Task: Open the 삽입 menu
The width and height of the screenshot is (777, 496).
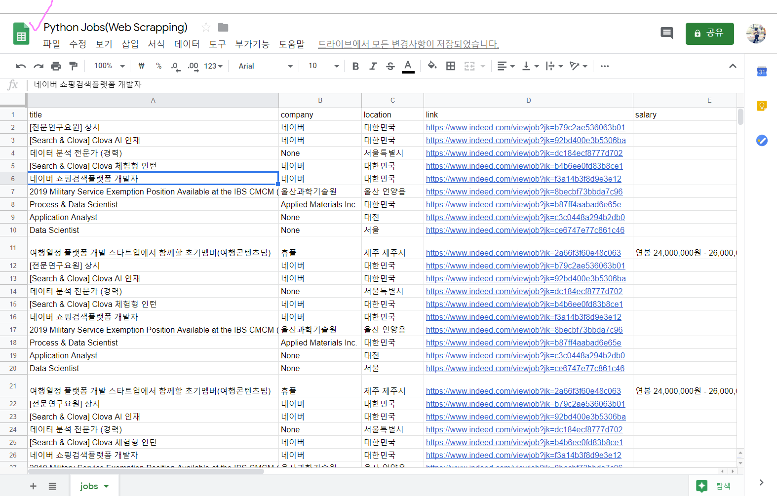Action: coord(130,44)
